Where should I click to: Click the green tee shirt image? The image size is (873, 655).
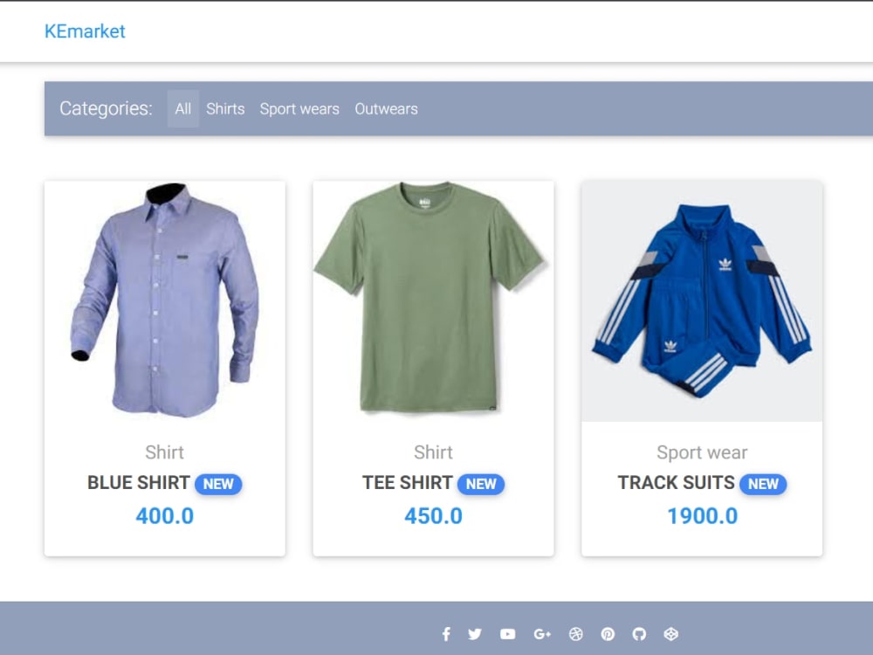coord(433,300)
